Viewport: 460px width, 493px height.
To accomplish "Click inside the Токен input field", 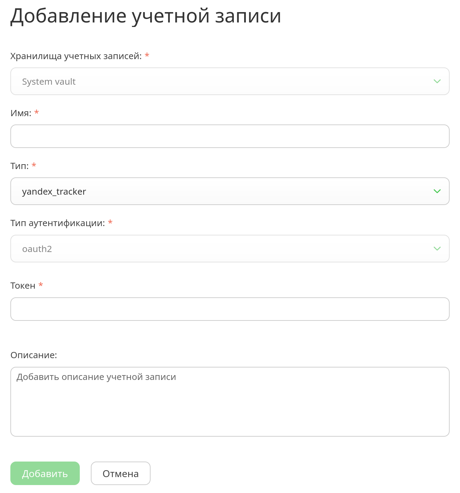I will [x=230, y=309].
